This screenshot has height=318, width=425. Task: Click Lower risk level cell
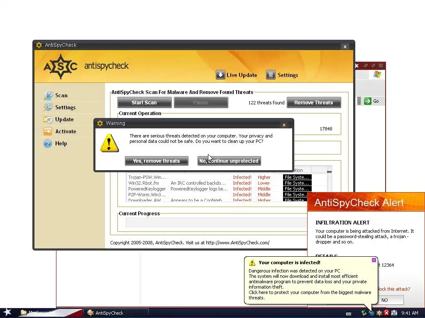[264, 183]
